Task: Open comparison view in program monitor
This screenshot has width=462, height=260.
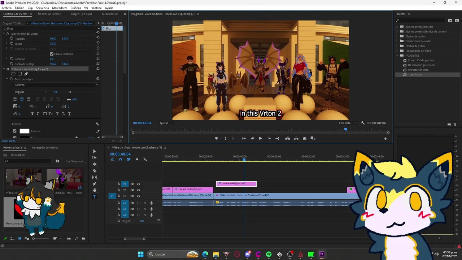Action: click(313, 138)
